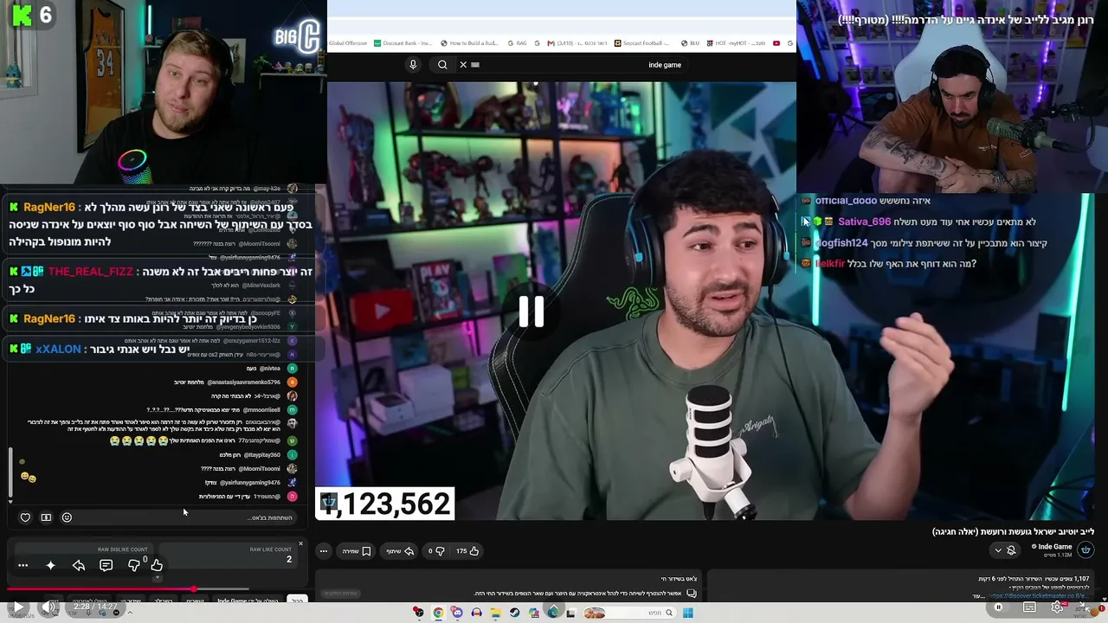Click the sparkle AI icon in overlay bar
Image resolution: width=1108 pixels, height=623 pixels.
(x=50, y=565)
